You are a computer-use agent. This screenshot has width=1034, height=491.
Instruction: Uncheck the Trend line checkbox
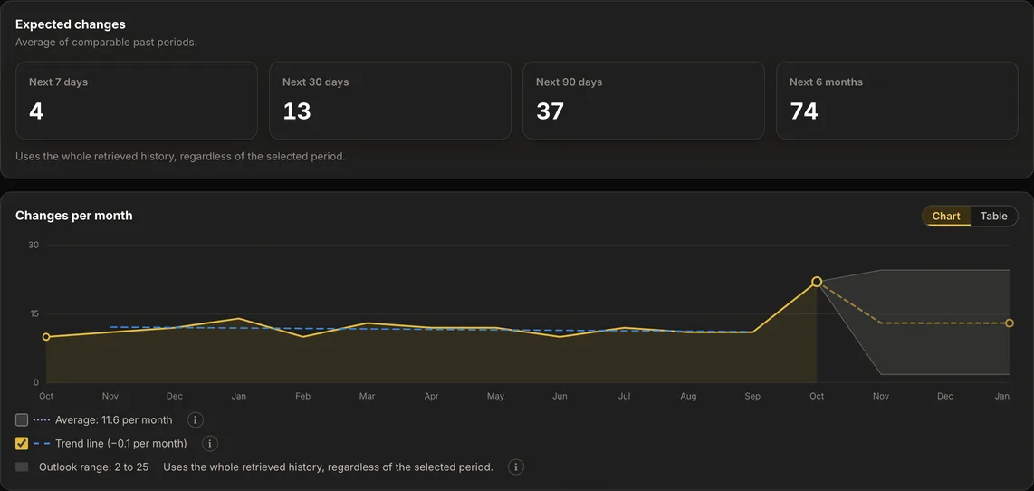[22, 444]
